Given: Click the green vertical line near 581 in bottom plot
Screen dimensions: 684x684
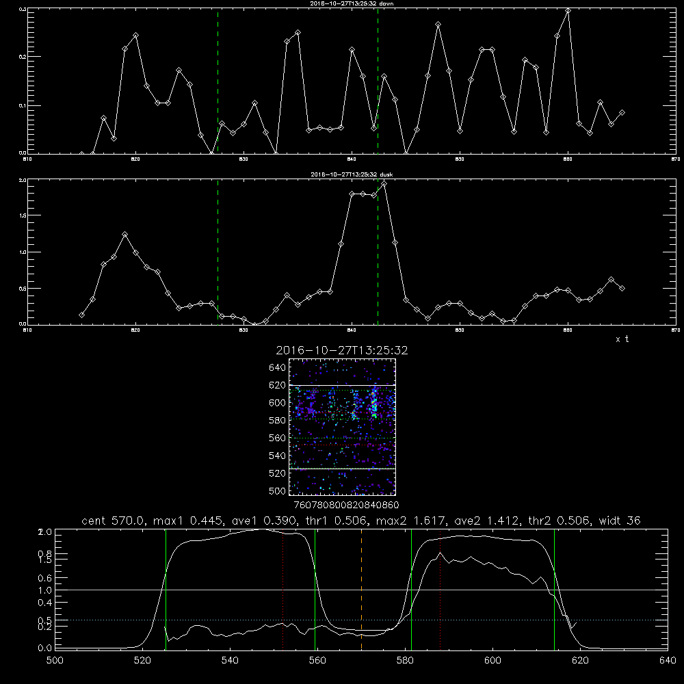Looking at the screenshot, I should (x=411, y=589).
